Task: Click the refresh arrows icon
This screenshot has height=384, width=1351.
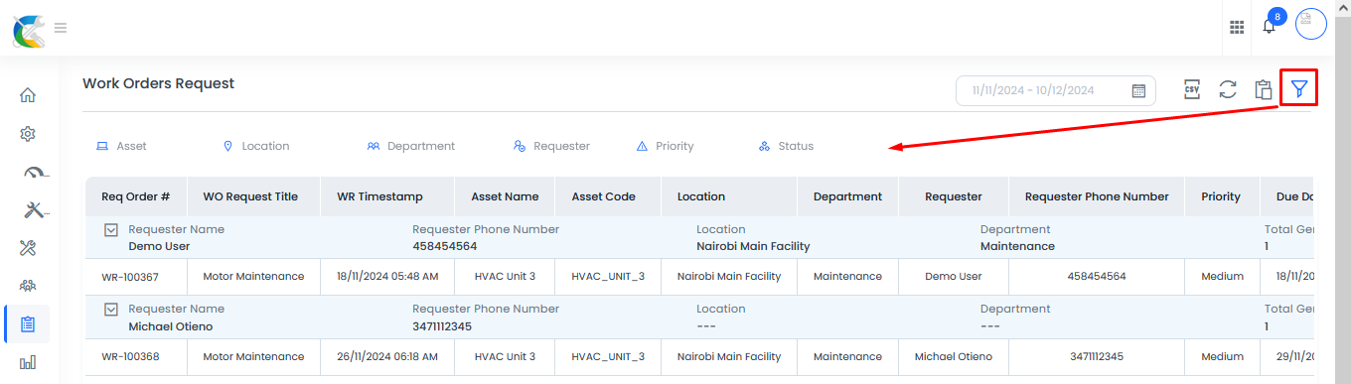Action: point(1228,89)
